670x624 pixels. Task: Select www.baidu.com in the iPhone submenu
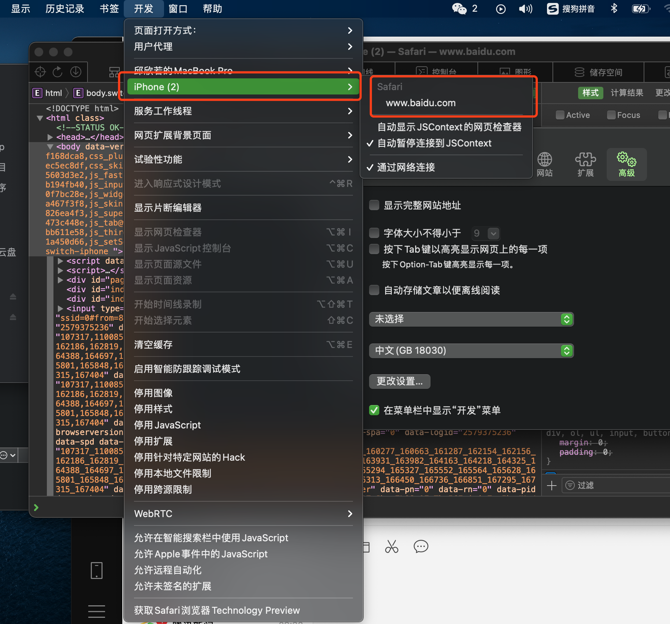click(421, 103)
